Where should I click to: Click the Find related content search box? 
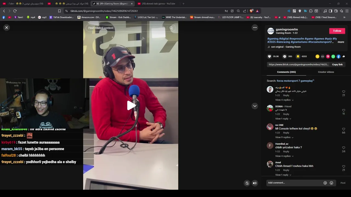pos(126,28)
